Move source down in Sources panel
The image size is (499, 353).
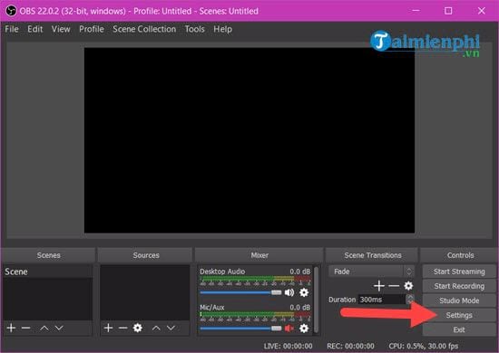171,328
